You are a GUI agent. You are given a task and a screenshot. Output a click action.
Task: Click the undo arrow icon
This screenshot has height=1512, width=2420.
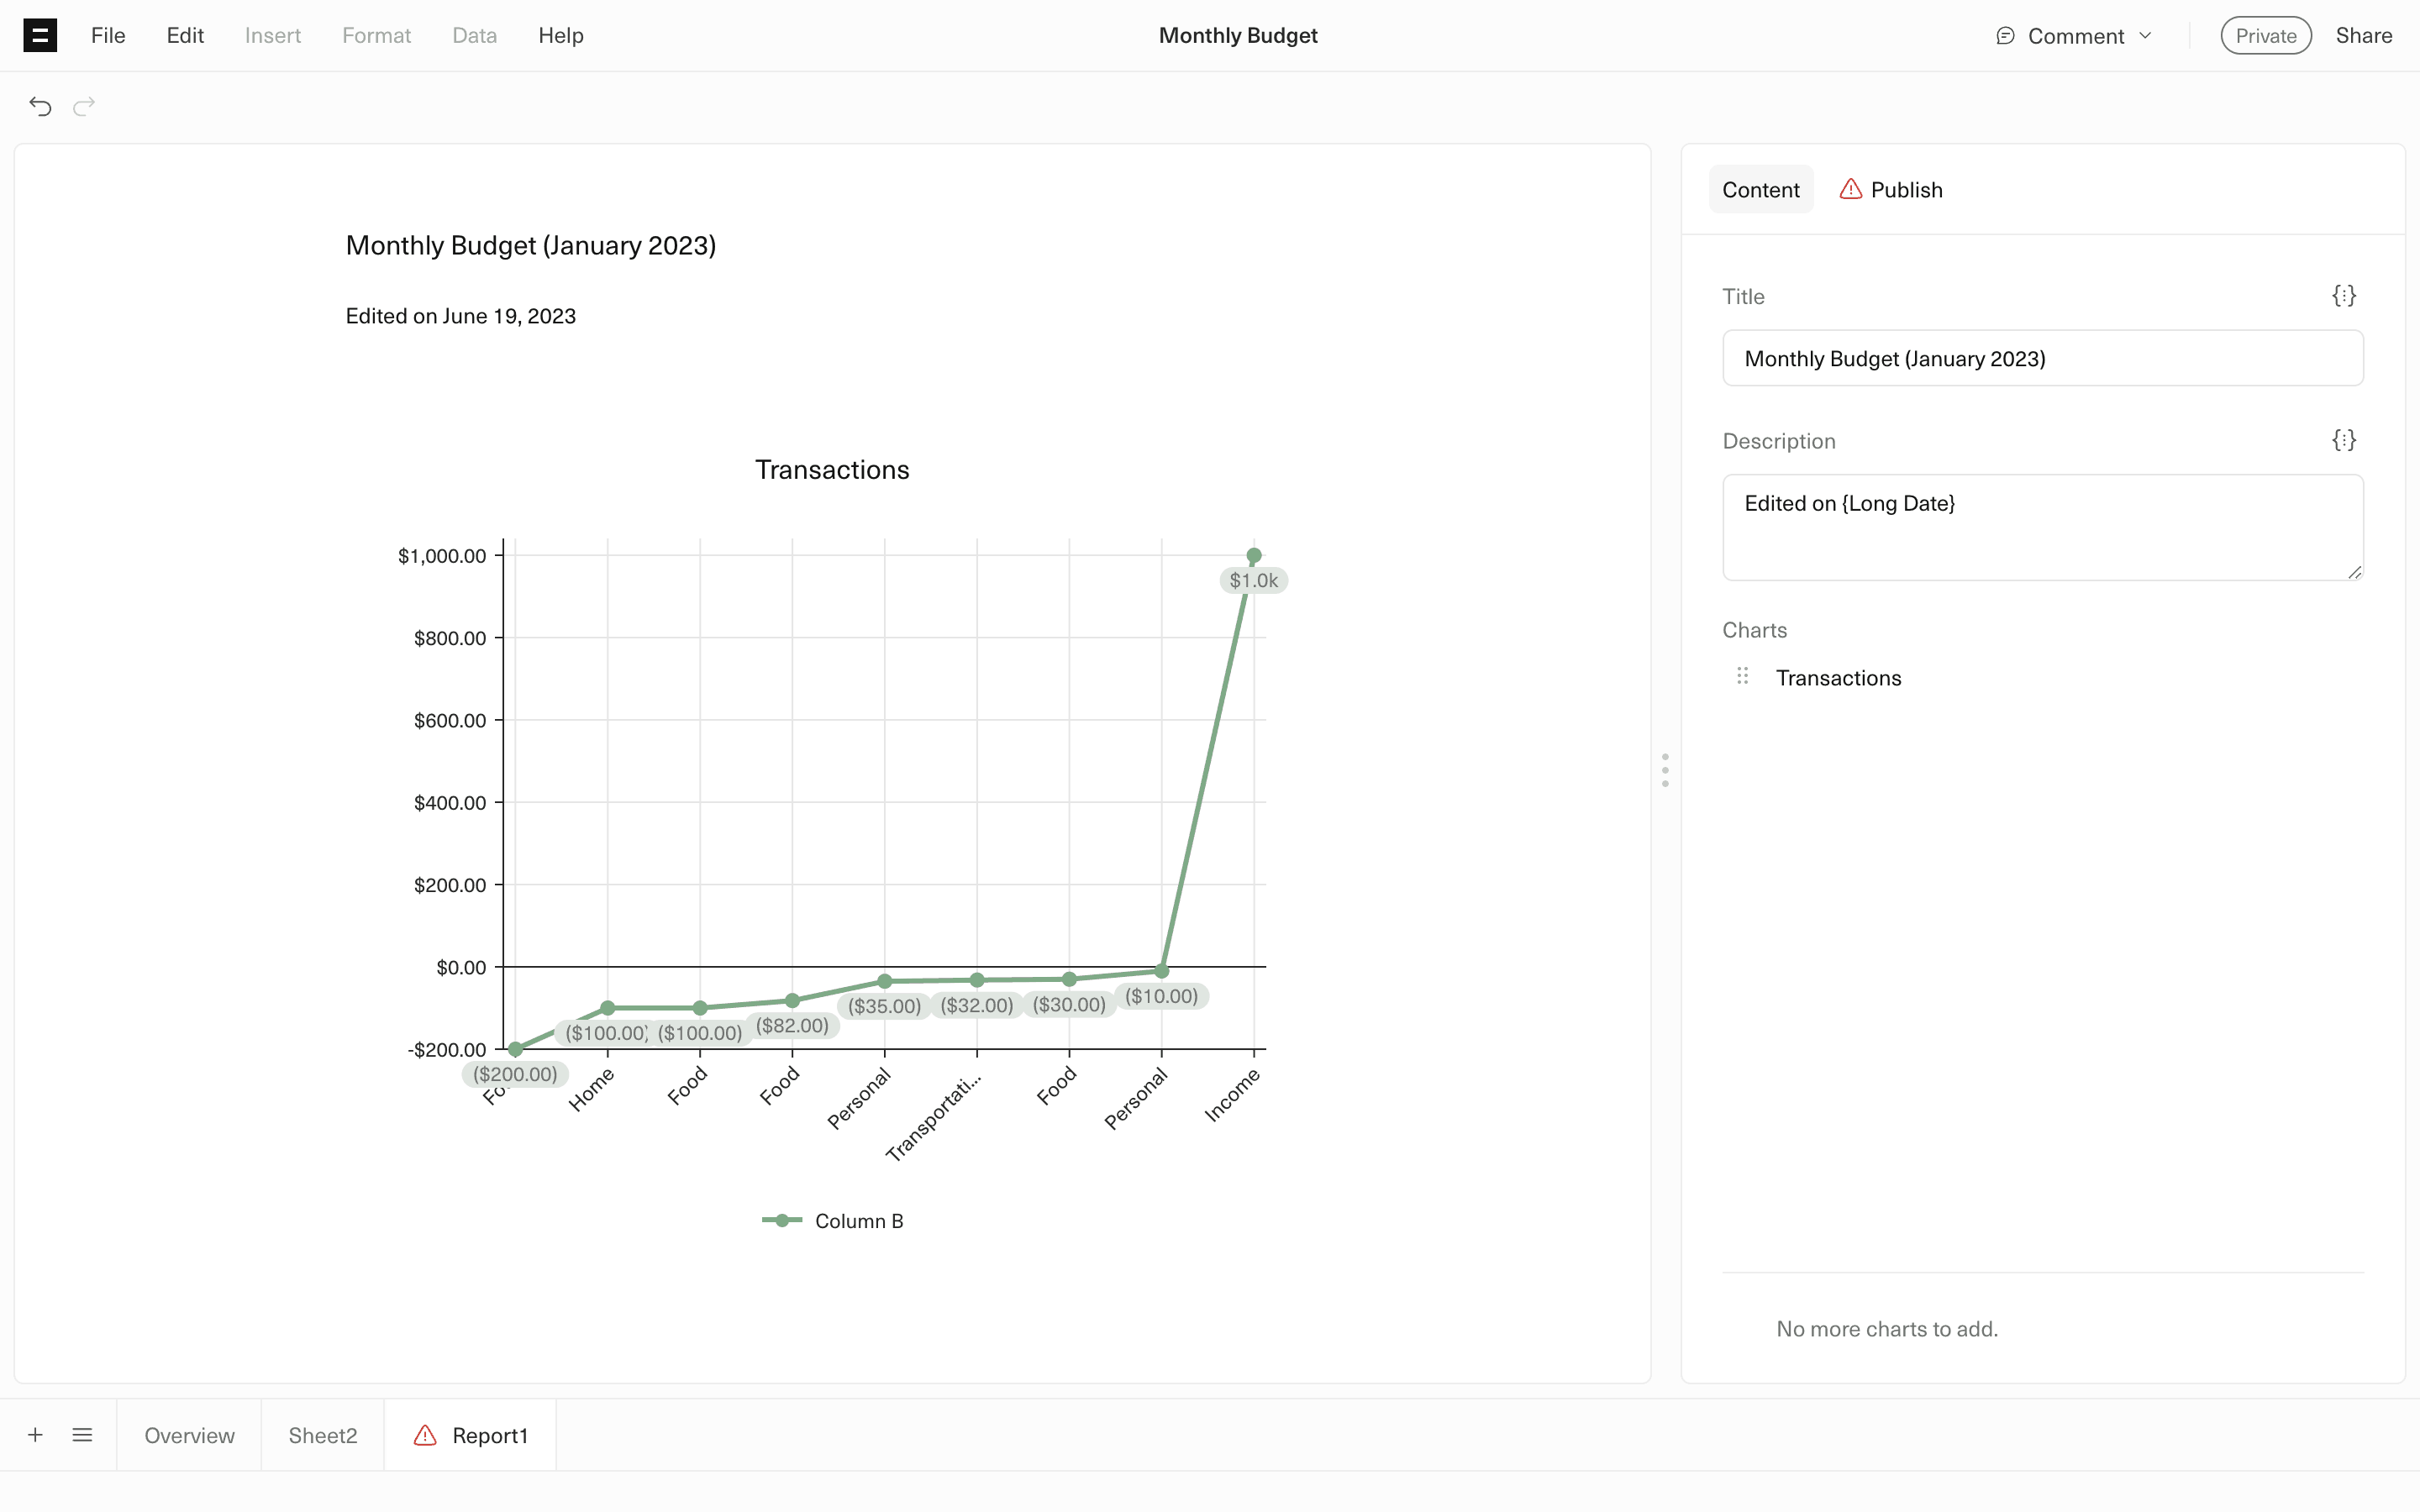tap(40, 106)
